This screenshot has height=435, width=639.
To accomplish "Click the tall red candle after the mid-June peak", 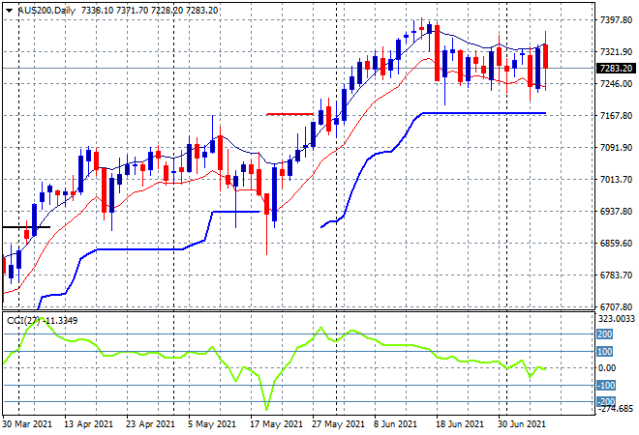I will coord(438,53).
